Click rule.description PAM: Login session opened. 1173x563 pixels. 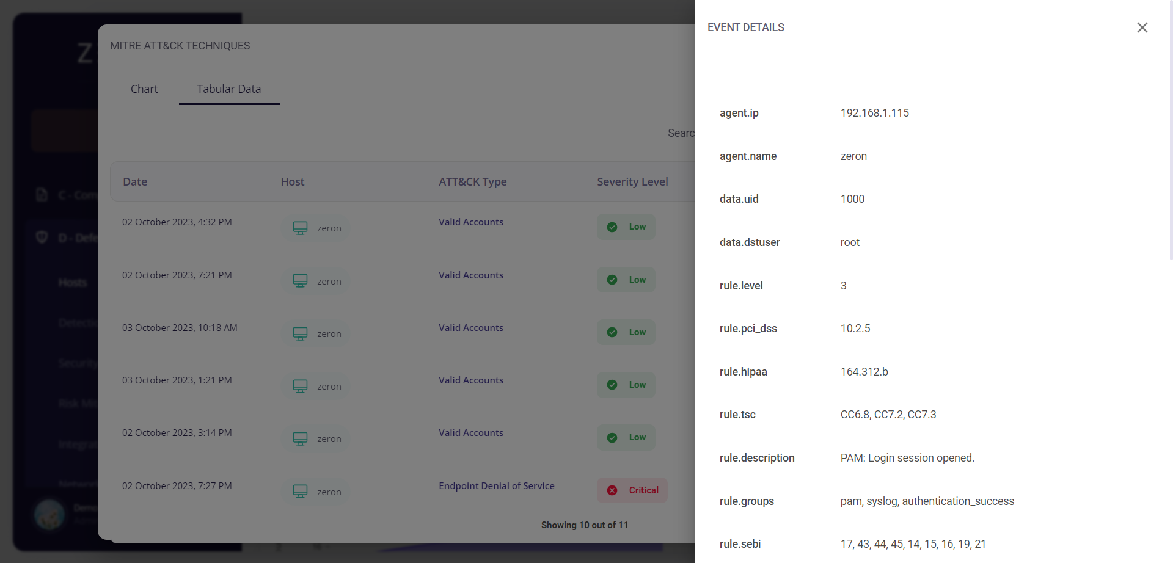pyautogui.click(x=907, y=458)
